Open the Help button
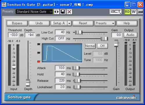The height and width of the screenshot is (105, 145). [127, 23]
